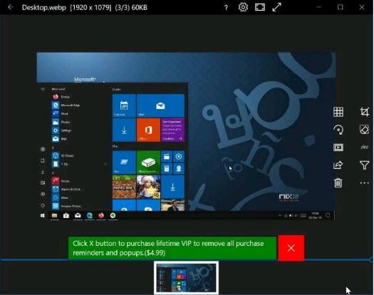Screen dimensions: 374x295
Task: Rotate the image with the rotate icon
Action: pos(338,130)
